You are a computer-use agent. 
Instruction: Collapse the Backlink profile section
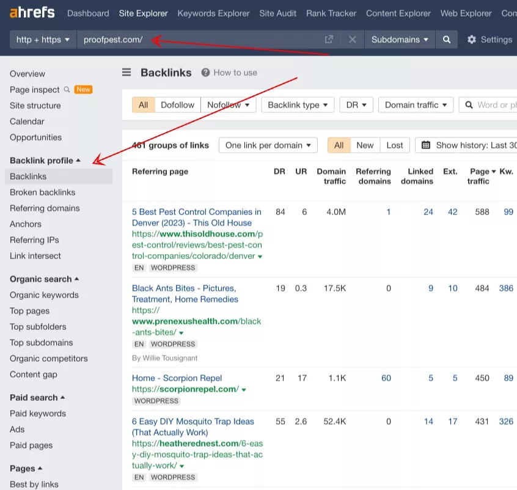click(45, 161)
